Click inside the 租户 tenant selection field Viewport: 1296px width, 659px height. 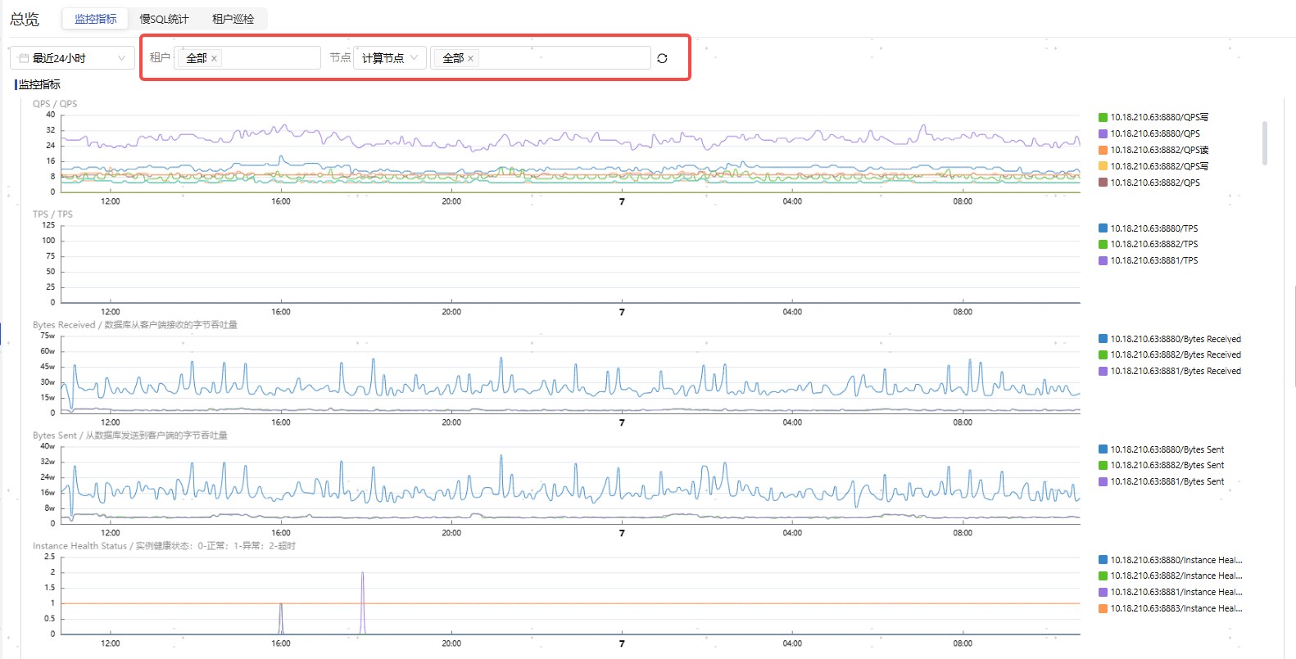pos(247,58)
